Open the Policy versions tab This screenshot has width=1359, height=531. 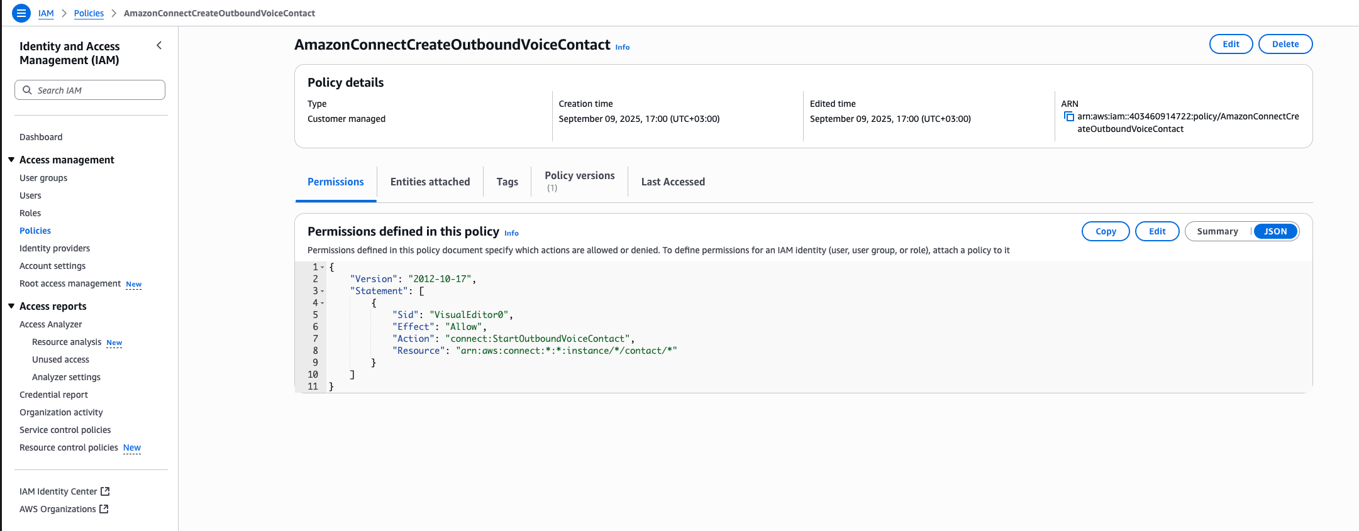(580, 181)
